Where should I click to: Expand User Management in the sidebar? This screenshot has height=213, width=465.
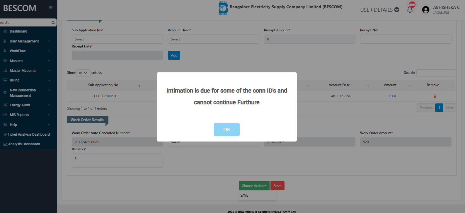(28, 41)
